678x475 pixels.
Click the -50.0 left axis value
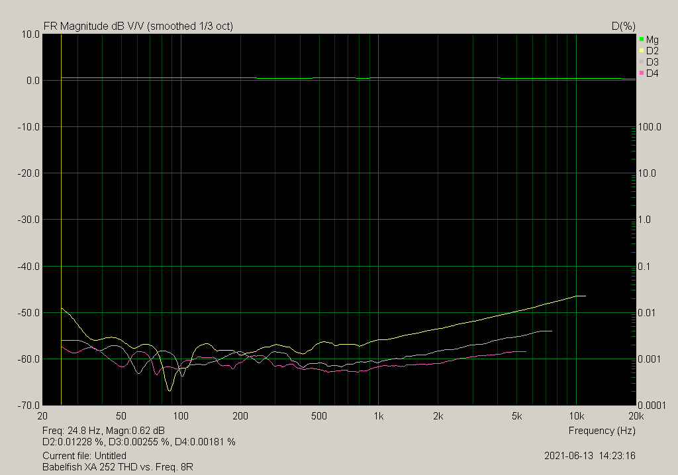[28, 312]
